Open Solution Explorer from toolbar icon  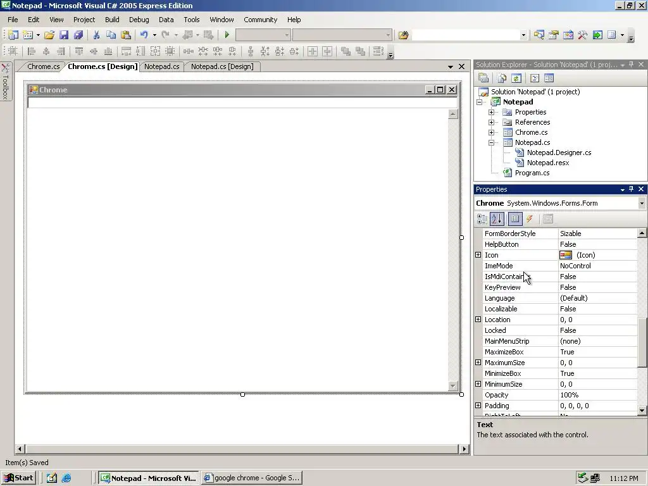pyautogui.click(x=539, y=35)
